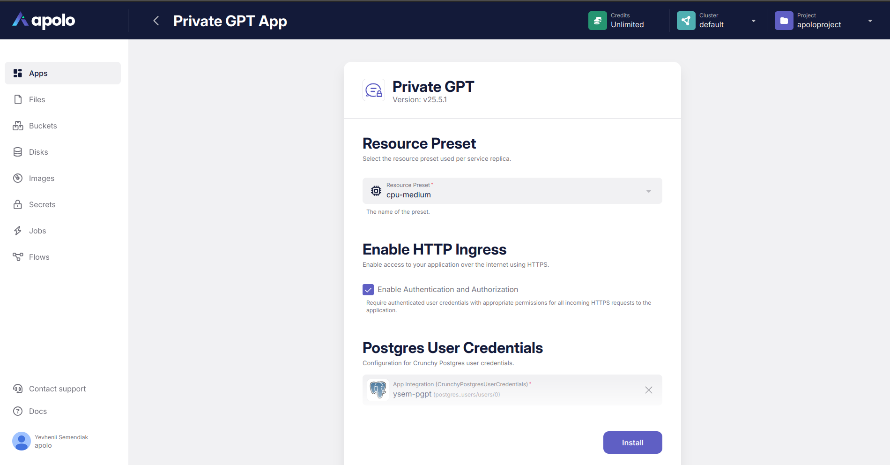Open Files in the sidebar
This screenshot has height=465, width=890.
pos(37,99)
